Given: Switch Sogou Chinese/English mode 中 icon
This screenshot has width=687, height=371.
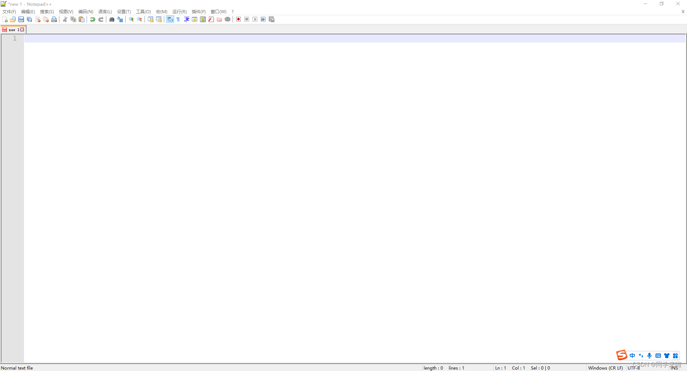Looking at the screenshot, I should click(x=632, y=356).
